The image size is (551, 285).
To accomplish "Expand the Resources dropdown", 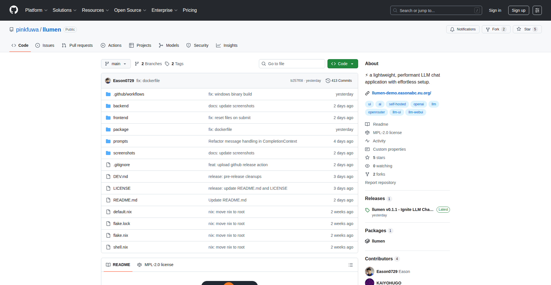I will [x=95, y=10].
